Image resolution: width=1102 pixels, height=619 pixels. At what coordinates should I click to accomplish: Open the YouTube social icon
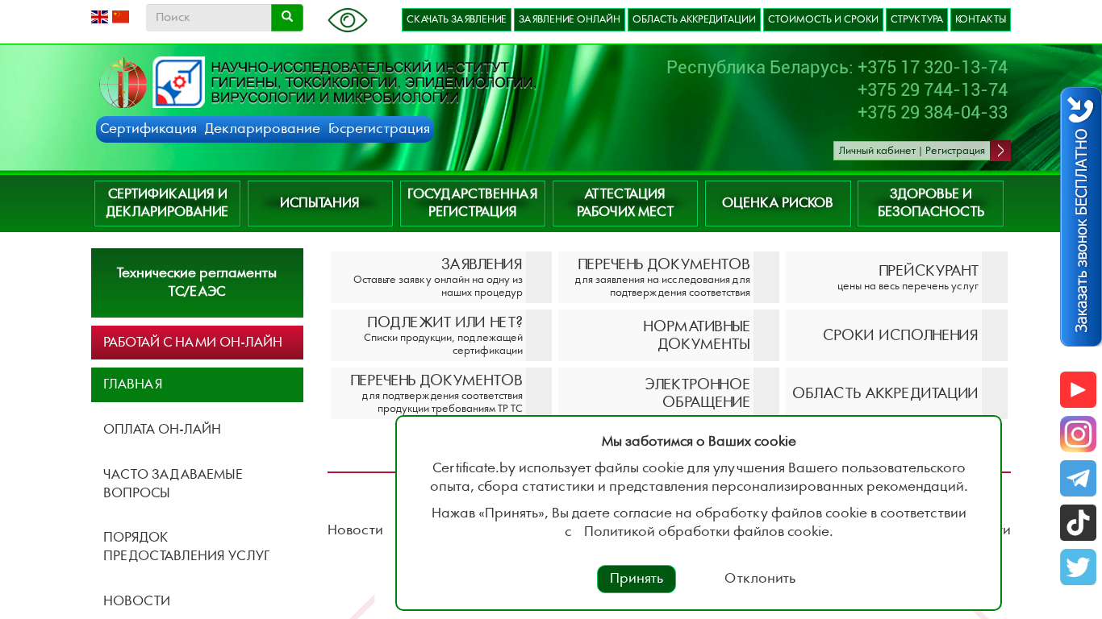tap(1078, 390)
